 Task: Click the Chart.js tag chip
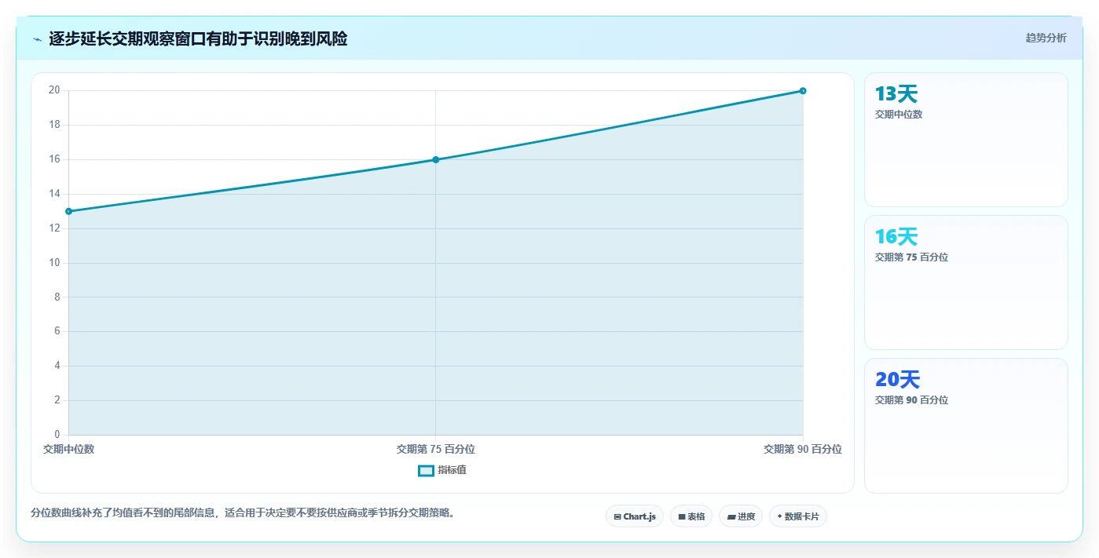(635, 516)
